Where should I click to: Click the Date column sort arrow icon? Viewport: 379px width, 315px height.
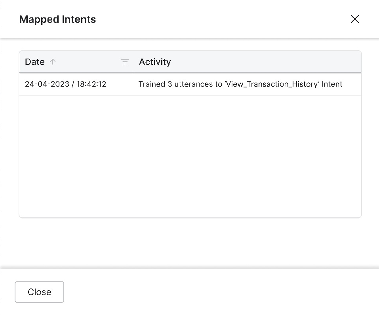53,62
